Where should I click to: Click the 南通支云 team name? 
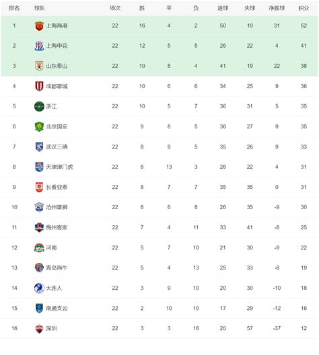tap(57, 309)
